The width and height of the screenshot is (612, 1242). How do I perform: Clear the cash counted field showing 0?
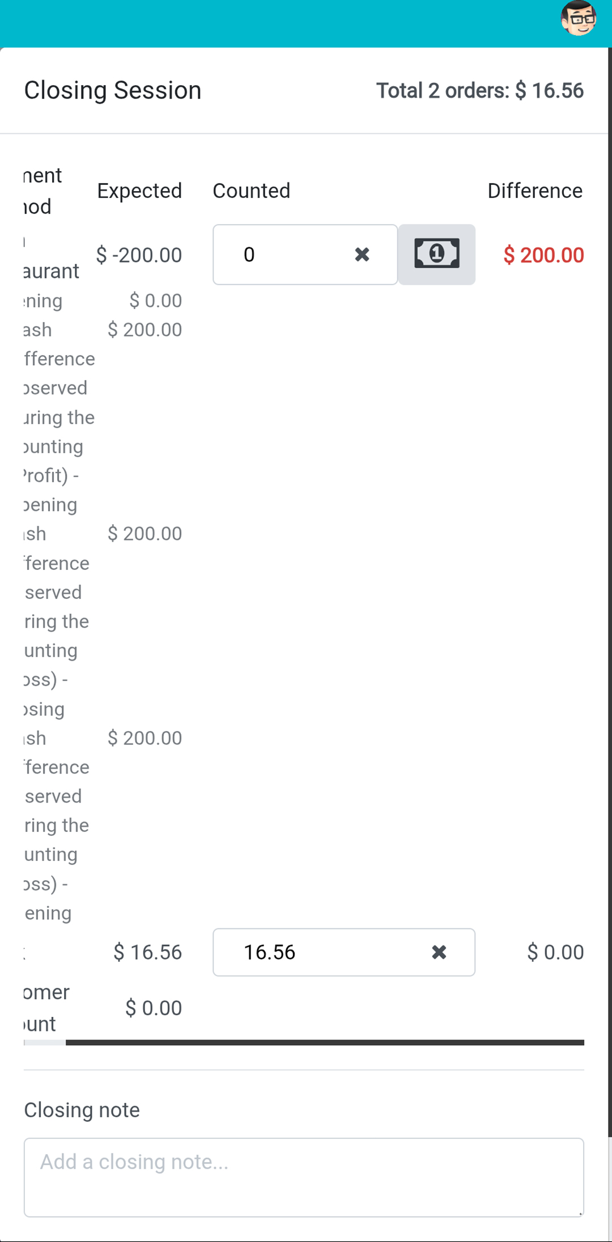pos(362,254)
